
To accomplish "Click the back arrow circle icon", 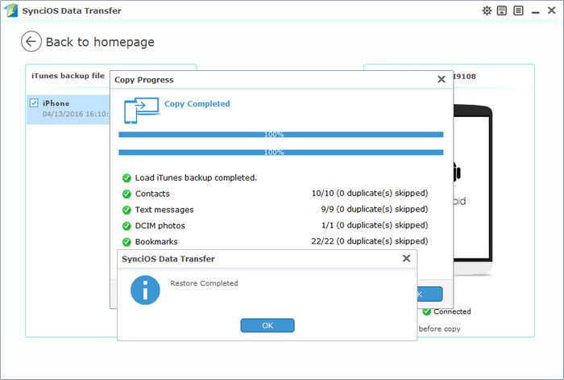I will coord(31,41).
